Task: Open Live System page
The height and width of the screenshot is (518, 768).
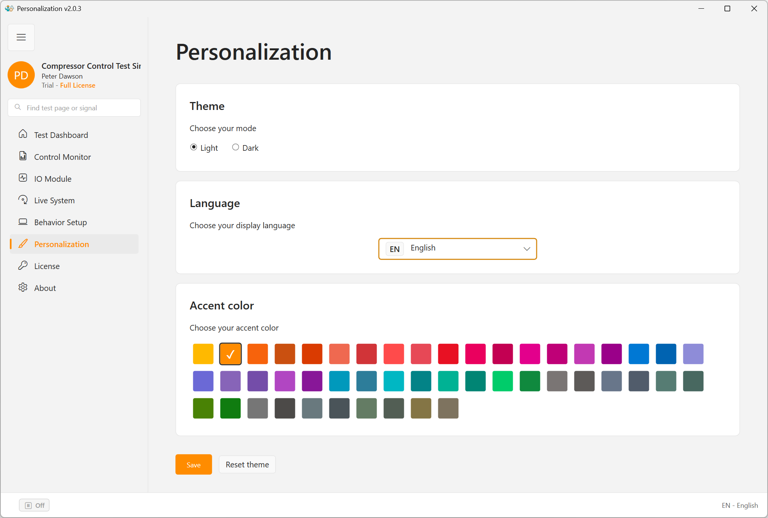Action: tap(74, 201)
